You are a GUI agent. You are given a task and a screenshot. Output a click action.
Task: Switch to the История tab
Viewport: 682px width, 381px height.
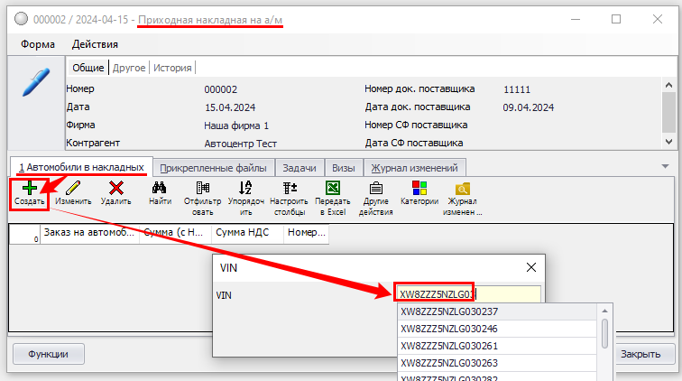pos(172,68)
